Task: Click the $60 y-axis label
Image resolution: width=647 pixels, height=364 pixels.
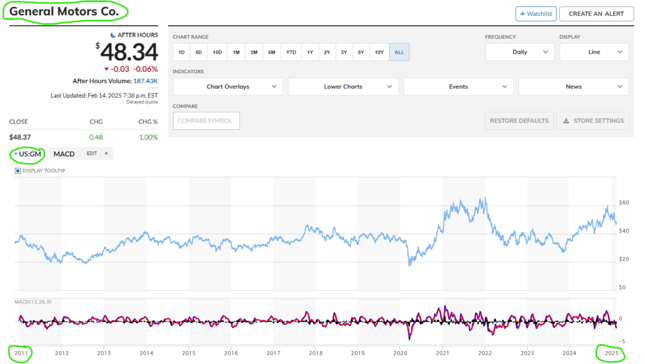Action: tap(624, 203)
